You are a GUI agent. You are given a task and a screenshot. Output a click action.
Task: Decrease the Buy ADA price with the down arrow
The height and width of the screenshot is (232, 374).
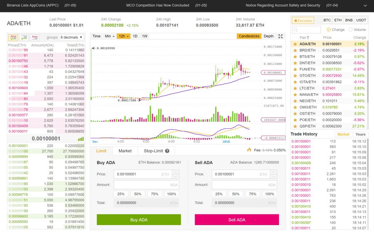pyautogui.click(x=176, y=177)
